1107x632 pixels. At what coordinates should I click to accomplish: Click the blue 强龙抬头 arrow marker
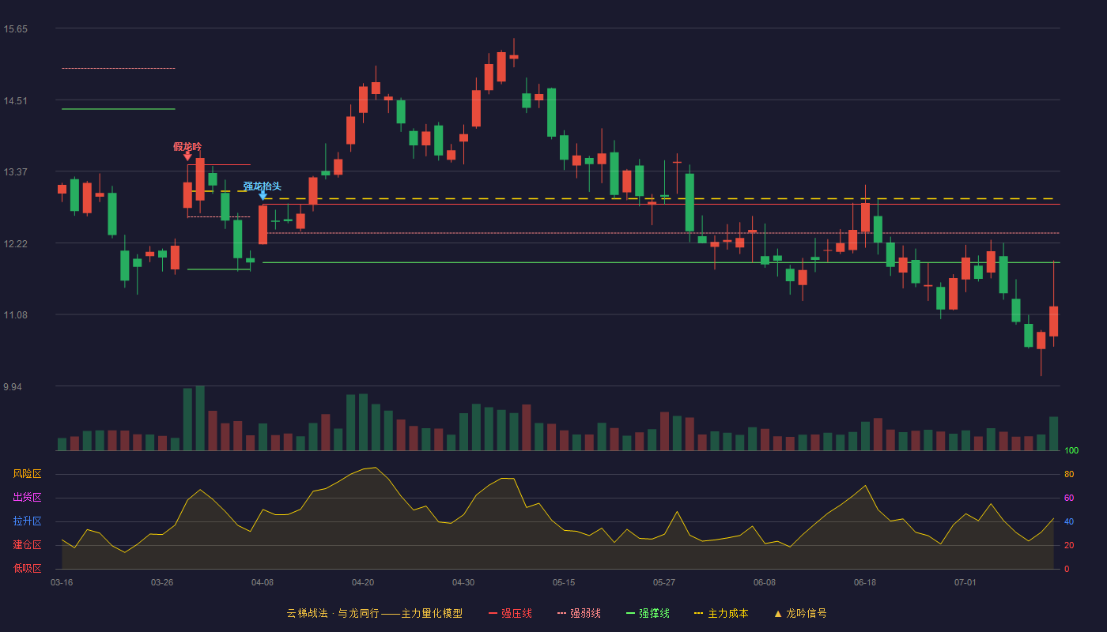(x=263, y=195)
